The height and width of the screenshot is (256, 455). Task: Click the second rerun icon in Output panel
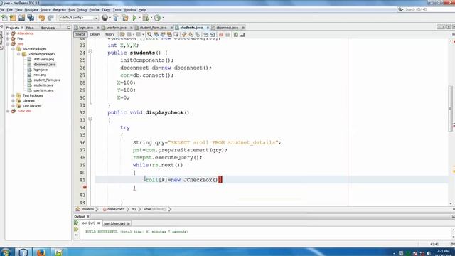[76, 229]
